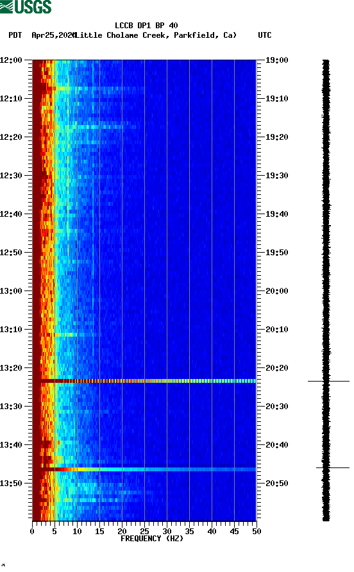Click the 19:10 UTC time label

(x=277, y=99)
